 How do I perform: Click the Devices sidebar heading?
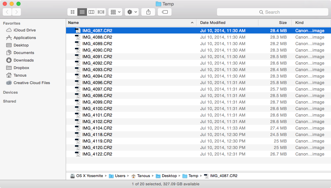[x=10, y=92]
